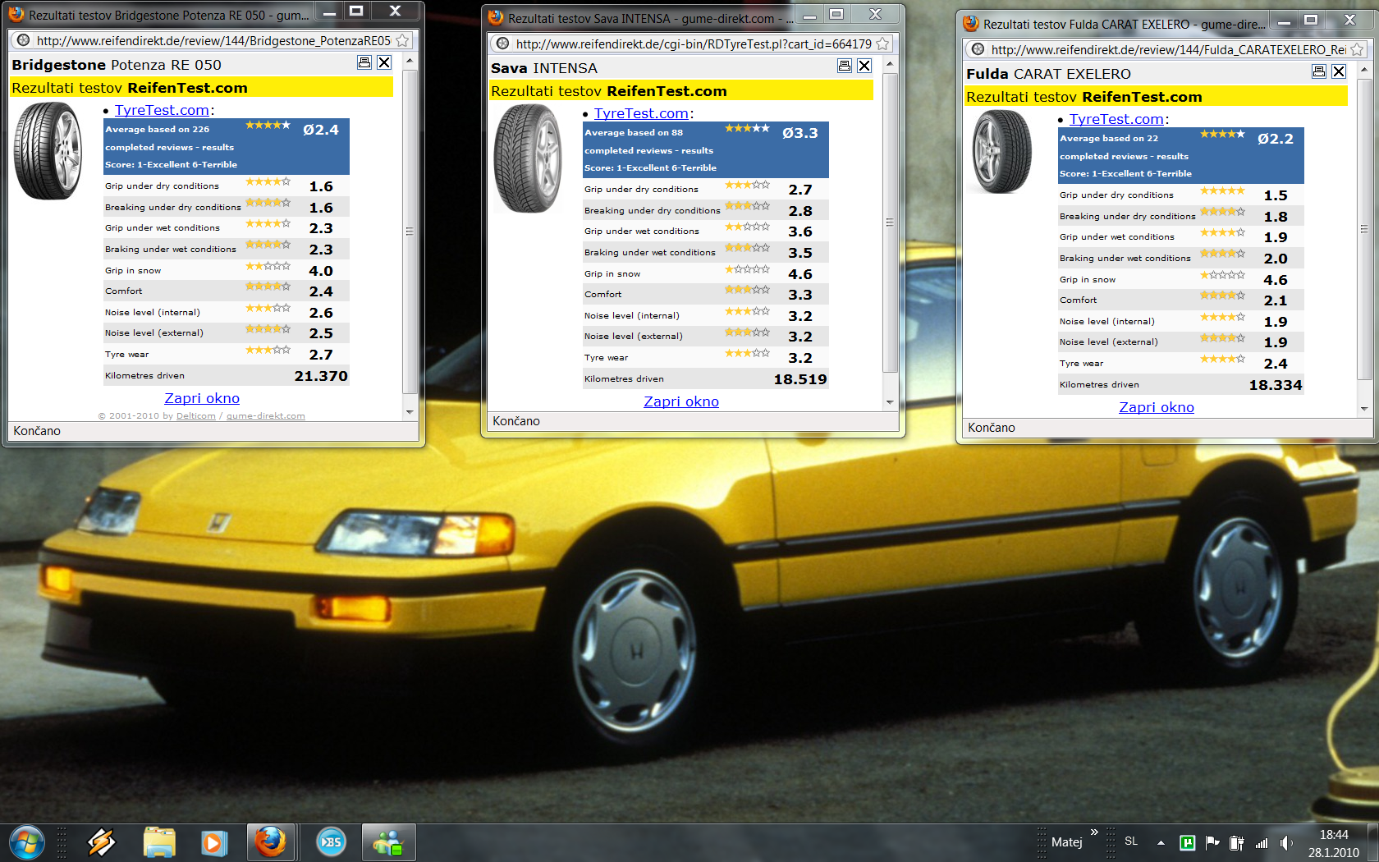Click Grip in snow 4.0 Bridgestone row
This screenshot has height=862, width=1379.
(227, 270)
